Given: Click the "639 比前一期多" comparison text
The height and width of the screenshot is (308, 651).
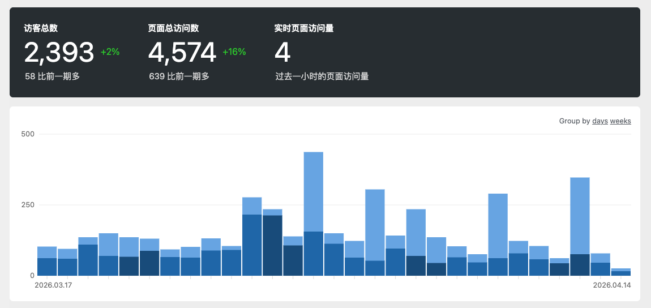Looking at the screenshot, I should click(179, 76).
